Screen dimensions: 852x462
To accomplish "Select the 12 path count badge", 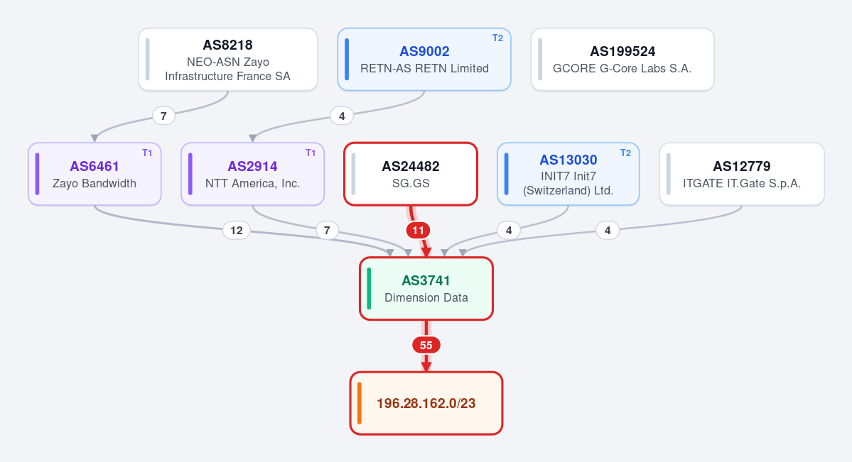I will pyautogui.click(x=237, y=231).
